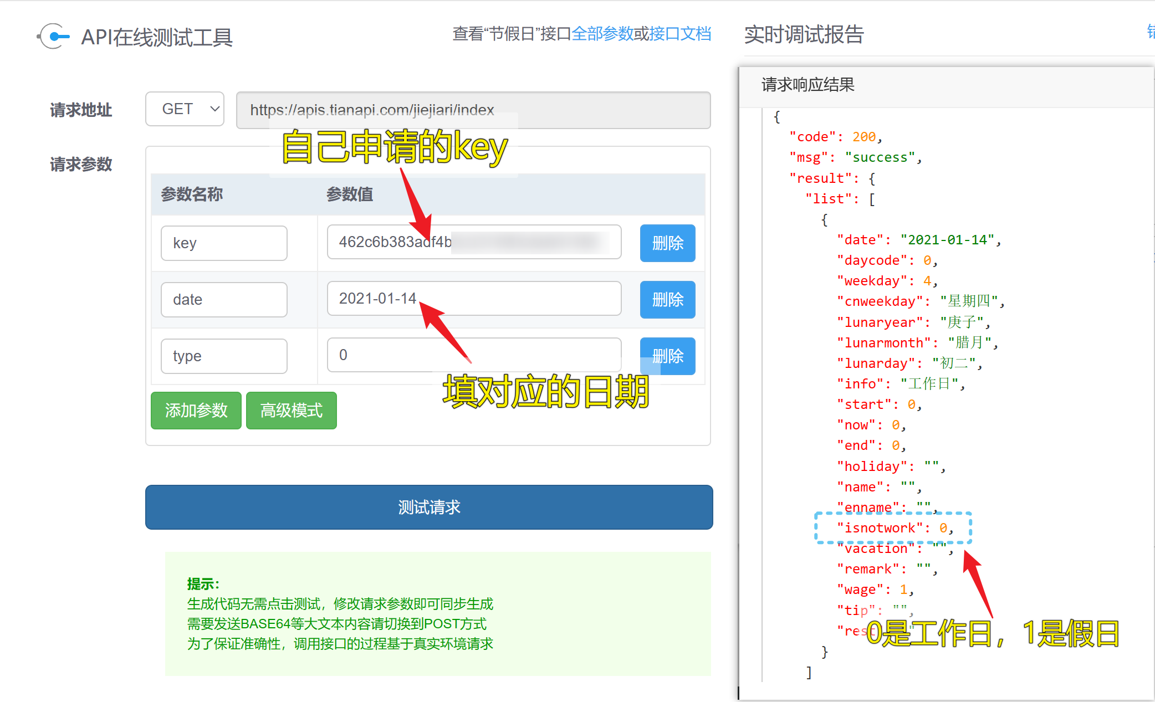Image resolution: width=1155 pixels, height=702 pixels.
Task: Click the 实时调试报告 heading
Action: 804,34
